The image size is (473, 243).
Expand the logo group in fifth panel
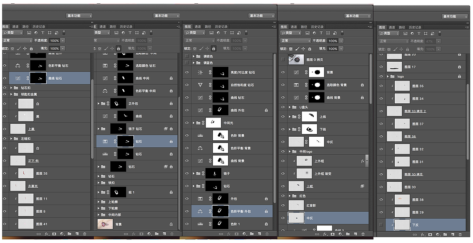point(388,76)
